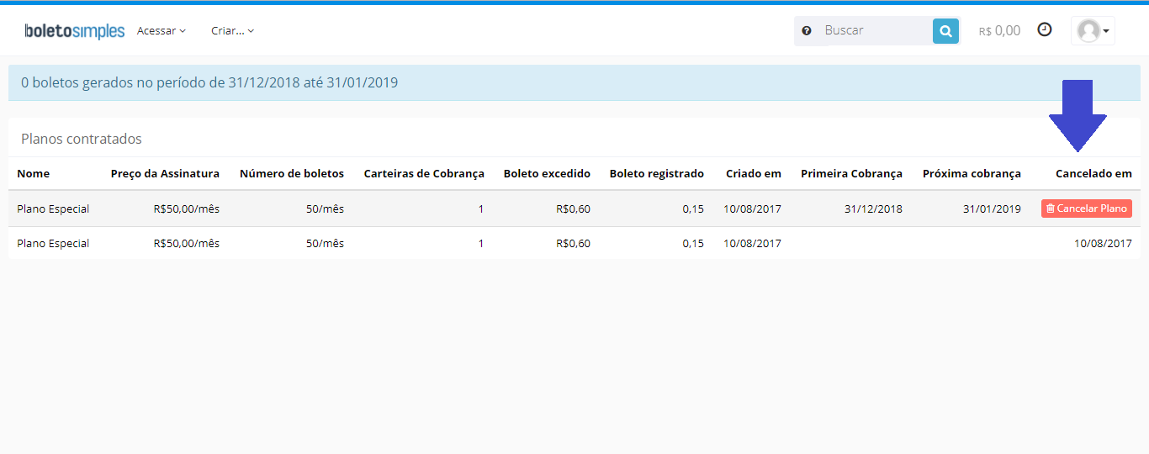
Task: Click the Criado em header
Action: coord(754,174)
